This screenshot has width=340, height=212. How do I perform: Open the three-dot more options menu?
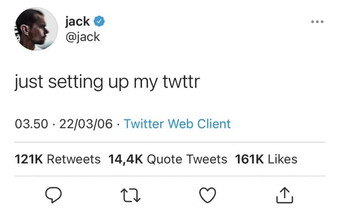click(317, 22)
